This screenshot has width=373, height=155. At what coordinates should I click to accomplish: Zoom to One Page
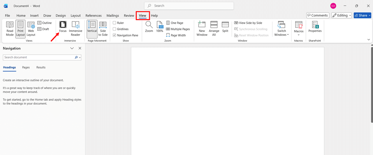(x=175, y=23)
